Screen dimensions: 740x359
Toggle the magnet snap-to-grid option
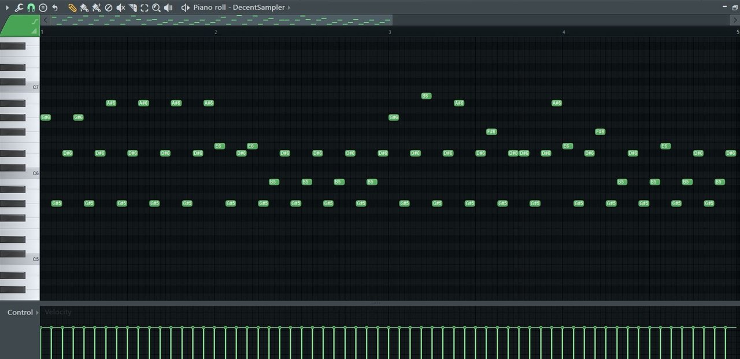tap(31, 8)
